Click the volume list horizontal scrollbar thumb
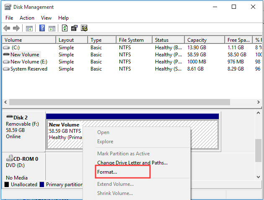This screenshot has width=264, height=200. (x=119, y=102)
